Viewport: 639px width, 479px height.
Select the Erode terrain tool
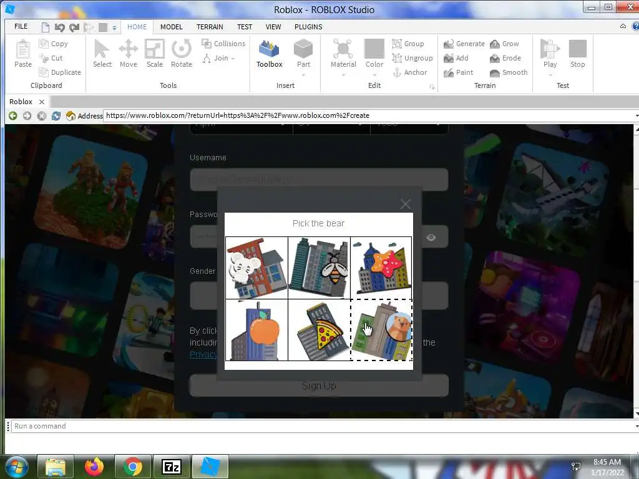tap(505, 58)
